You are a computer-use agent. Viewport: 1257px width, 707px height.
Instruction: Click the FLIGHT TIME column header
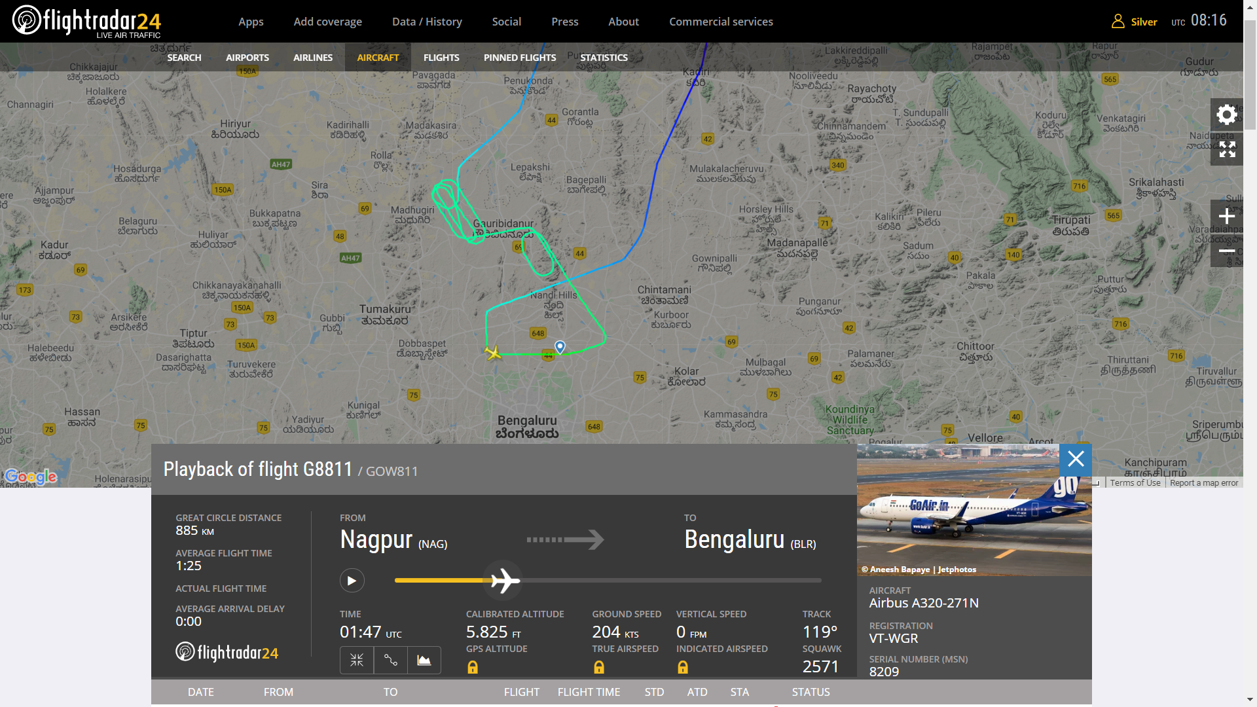click(x=589, y=692)
